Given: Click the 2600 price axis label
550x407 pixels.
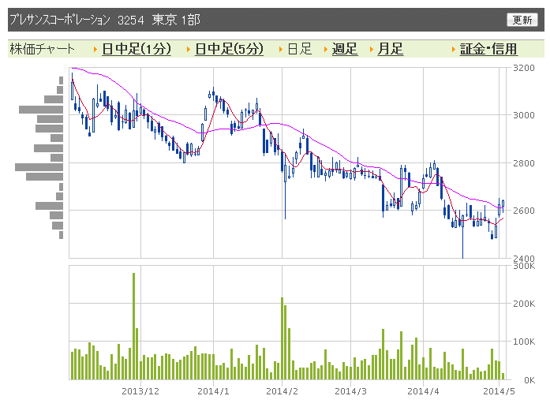Looking at the screenshot, I should 524,211.
